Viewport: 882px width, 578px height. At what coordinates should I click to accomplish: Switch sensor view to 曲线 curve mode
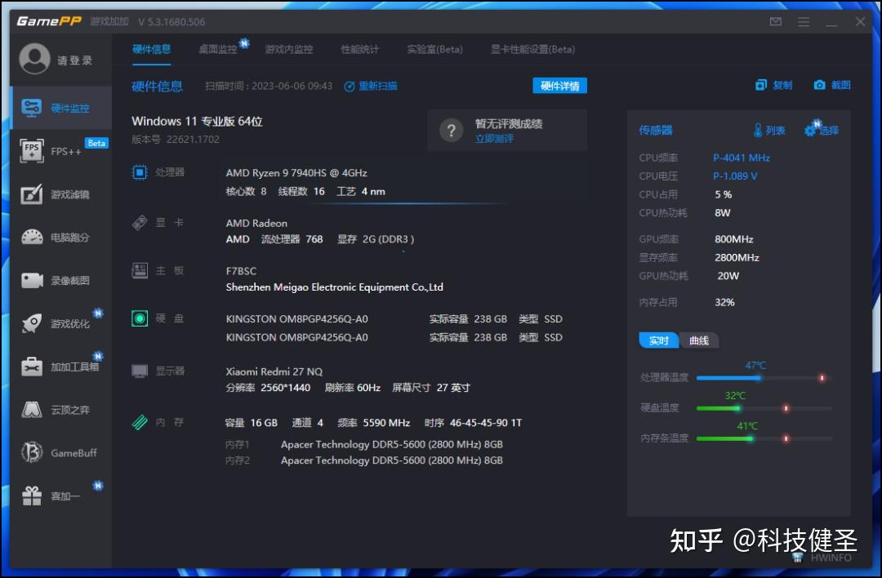point(697,340)
